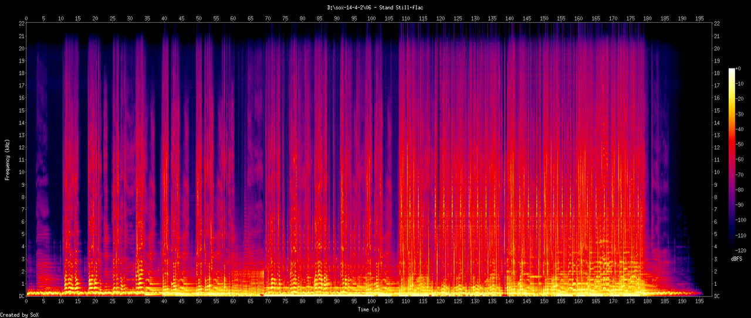This screenshot has height=318, width=751.
Task: Click the "Time (s)" axis caption
Action: [369, 308]
